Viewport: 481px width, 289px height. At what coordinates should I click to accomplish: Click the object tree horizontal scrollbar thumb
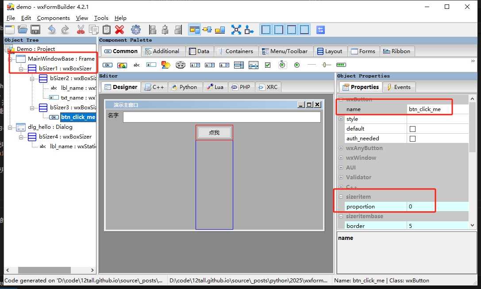(44, 270)
